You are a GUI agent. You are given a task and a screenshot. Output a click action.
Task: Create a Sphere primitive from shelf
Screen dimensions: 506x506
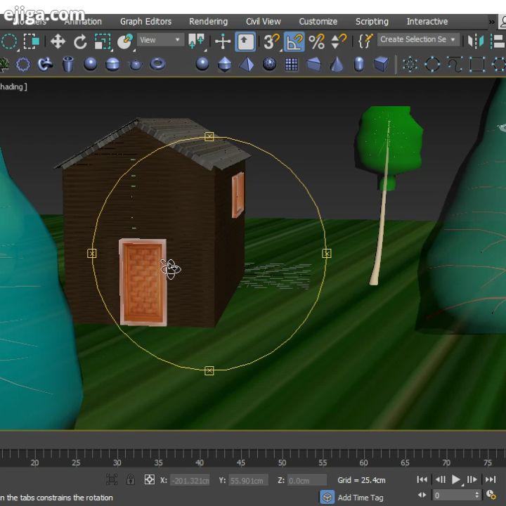(x=91, y=64)
